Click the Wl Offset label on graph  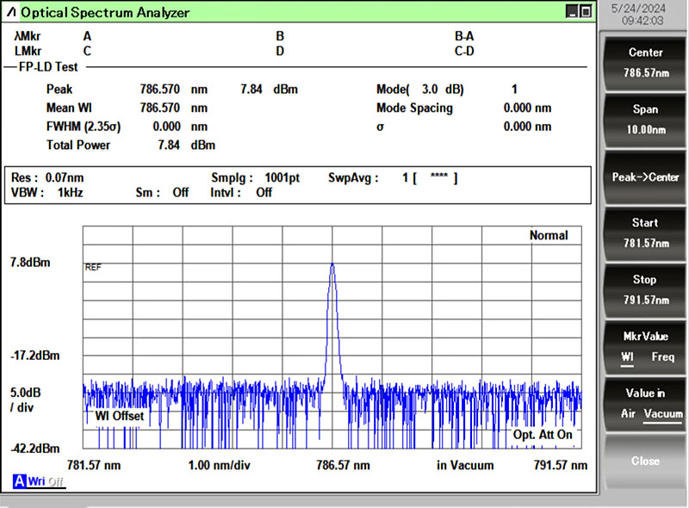[x=119, y=417]
